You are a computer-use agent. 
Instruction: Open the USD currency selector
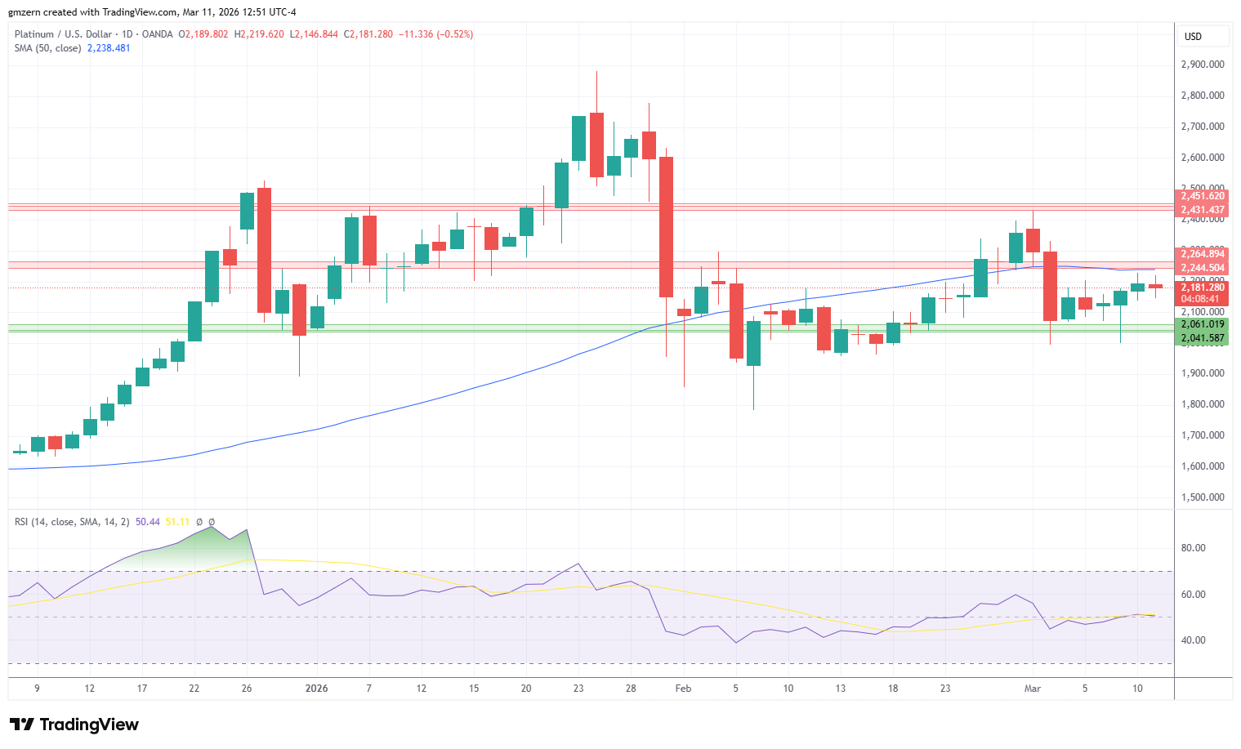click(x=1203, y=36)
